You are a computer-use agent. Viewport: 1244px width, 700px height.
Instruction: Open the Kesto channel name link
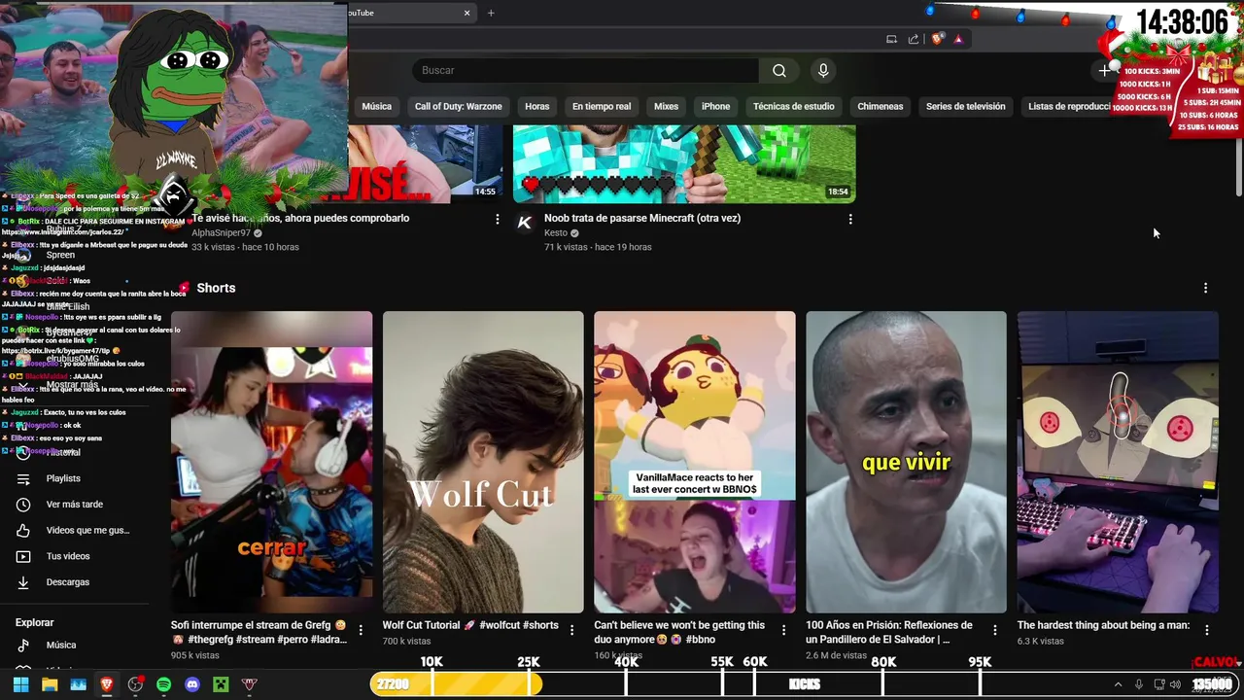[556, 233]
